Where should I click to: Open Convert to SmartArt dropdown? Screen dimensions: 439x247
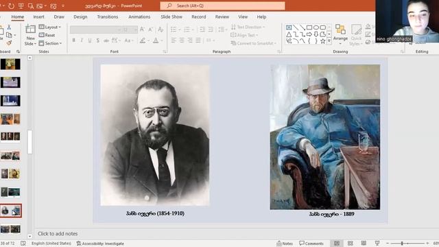tap(253, 43)
